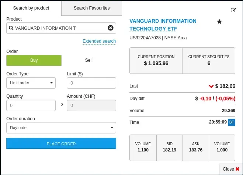Click the CURRENT SECURITIES 6 box
This screenshot has width=243, height=175.
point(209,61)
